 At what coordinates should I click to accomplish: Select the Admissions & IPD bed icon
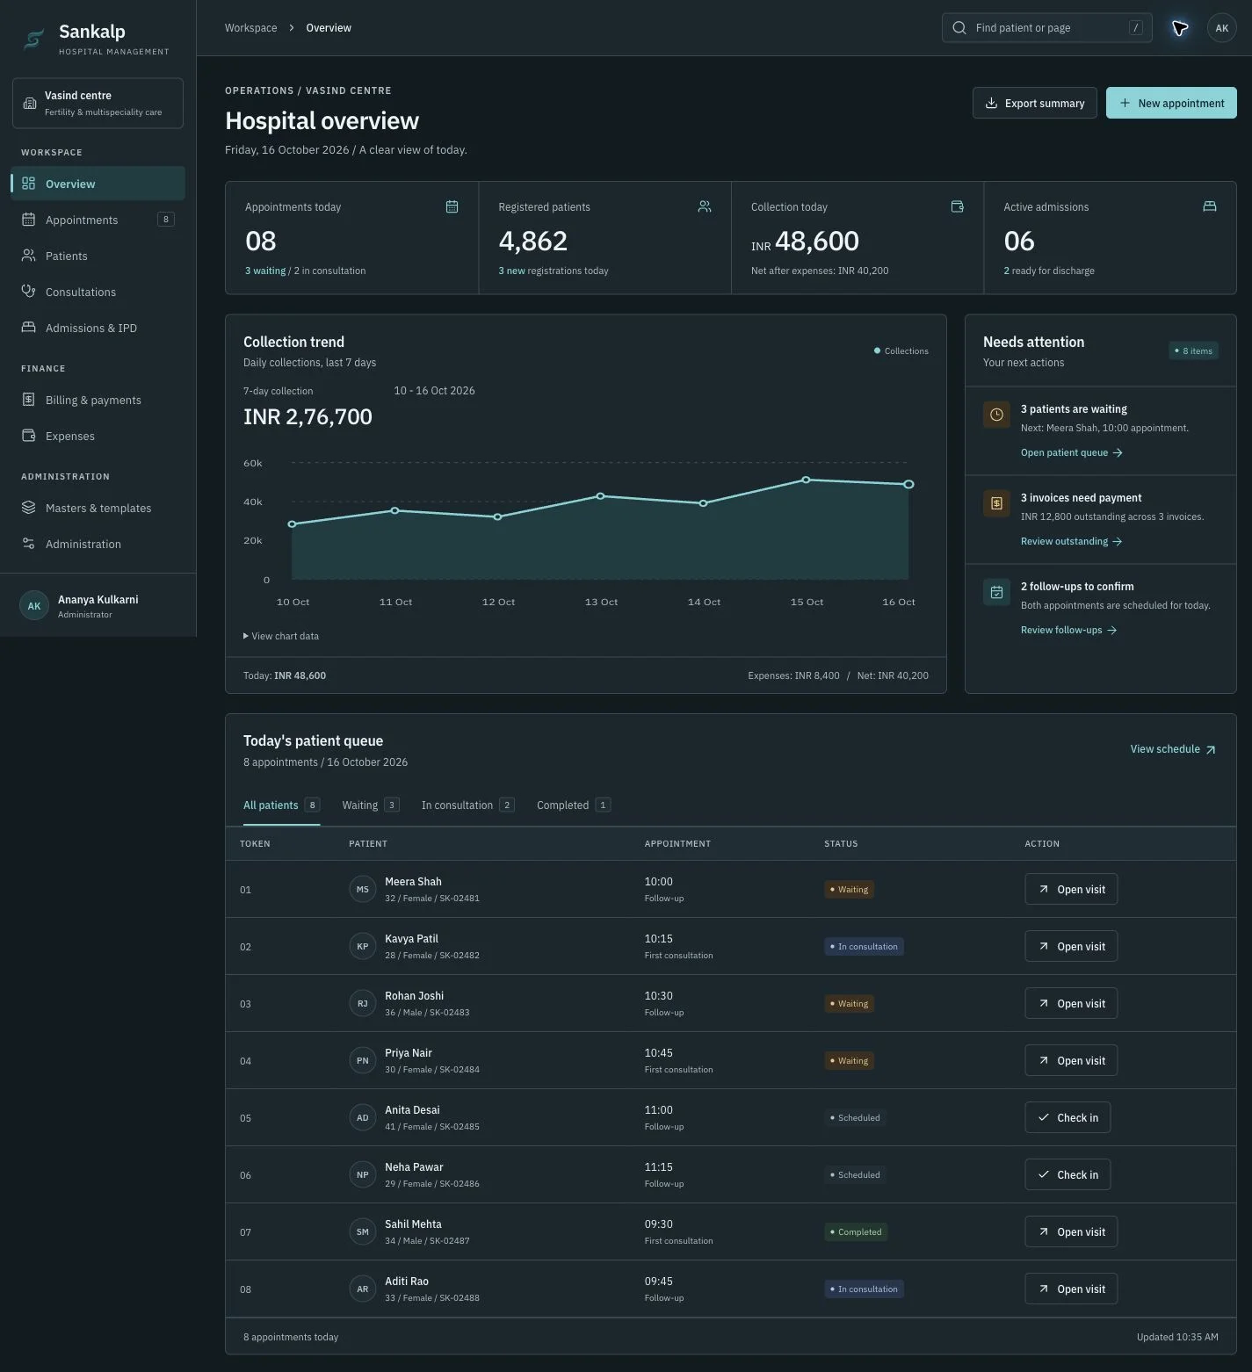tap(29, 328)
